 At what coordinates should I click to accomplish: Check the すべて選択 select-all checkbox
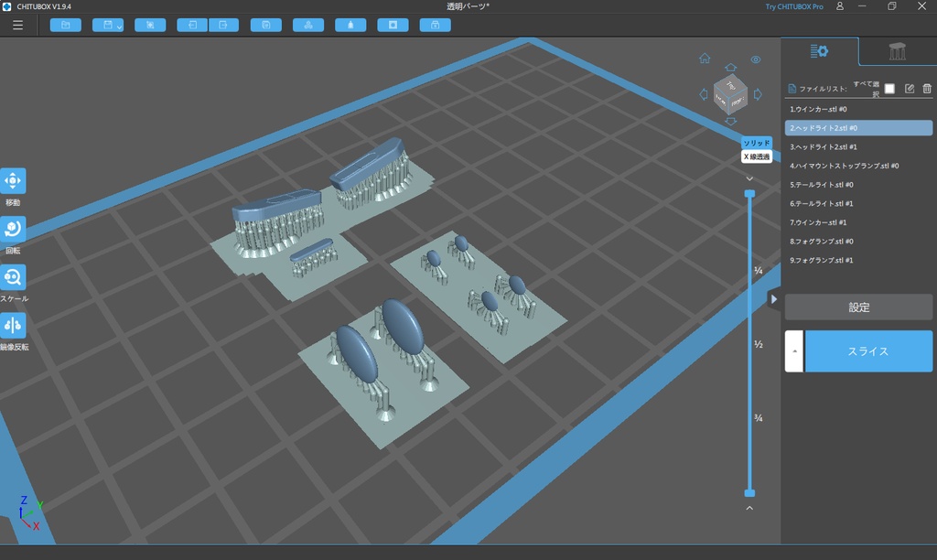coord(889,89)
